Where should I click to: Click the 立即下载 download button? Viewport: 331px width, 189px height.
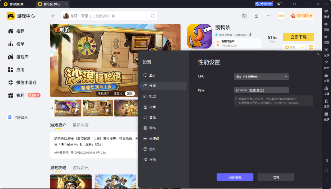[x=299, y=37]
